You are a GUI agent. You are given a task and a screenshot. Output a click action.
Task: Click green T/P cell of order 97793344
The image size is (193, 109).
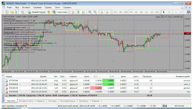tap(108, 81)
